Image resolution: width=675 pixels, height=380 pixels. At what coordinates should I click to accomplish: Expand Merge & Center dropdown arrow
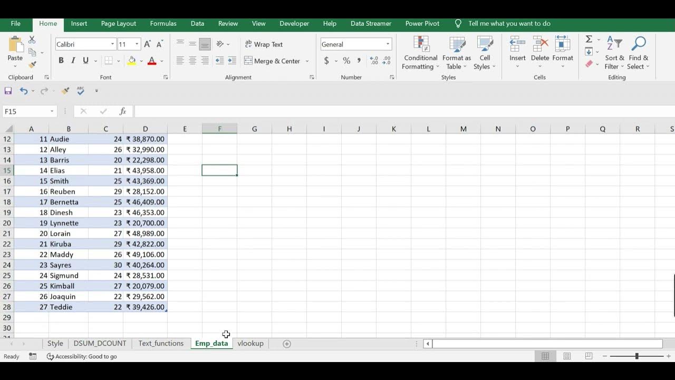307,61
